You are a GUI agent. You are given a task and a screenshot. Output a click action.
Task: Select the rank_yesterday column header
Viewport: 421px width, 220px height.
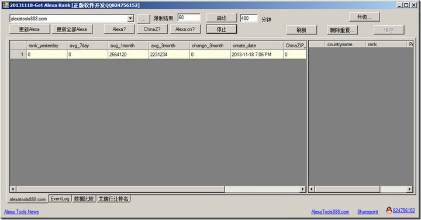click(47, 46)
